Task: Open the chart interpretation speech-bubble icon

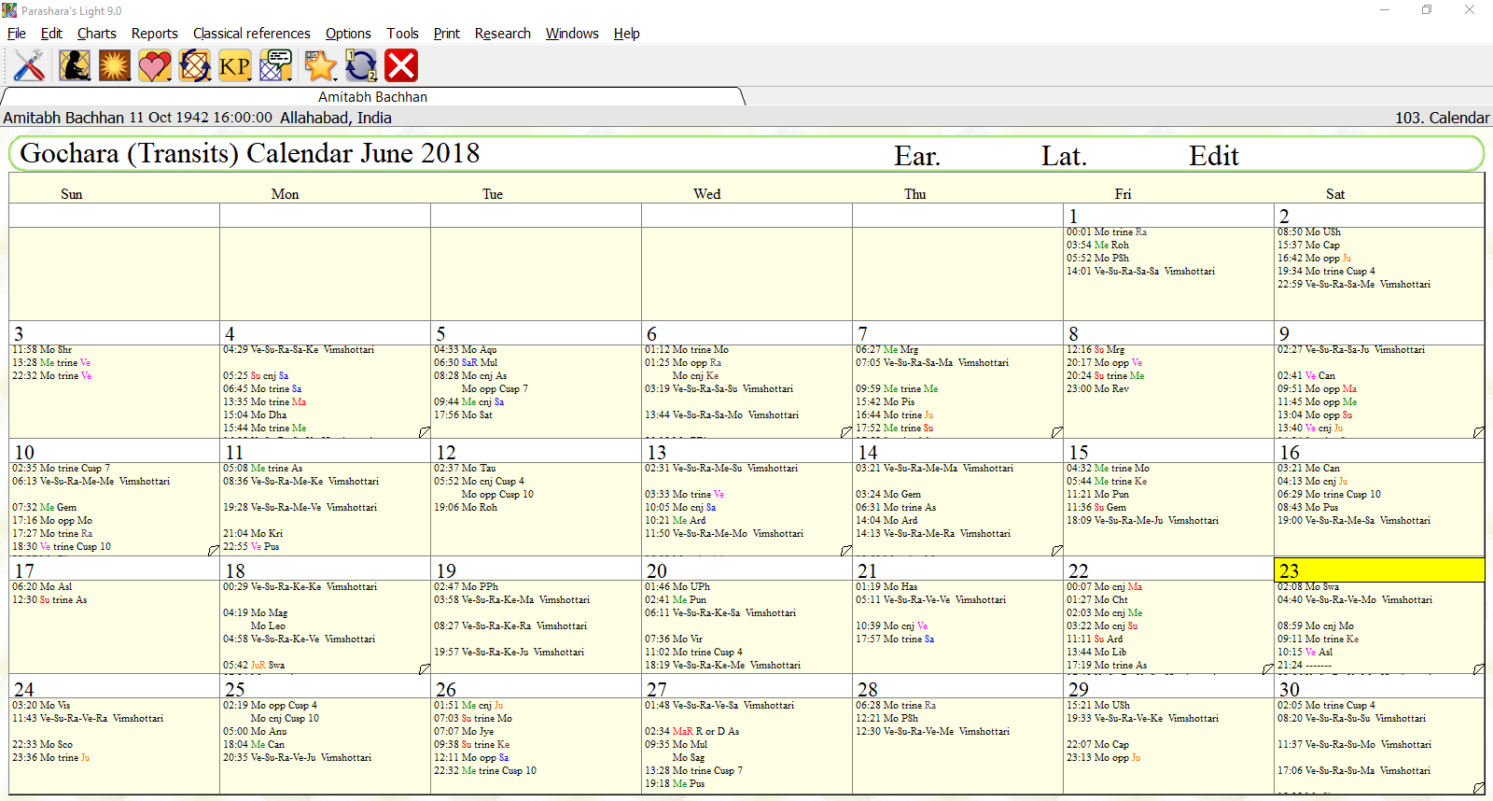Action: 275,65
